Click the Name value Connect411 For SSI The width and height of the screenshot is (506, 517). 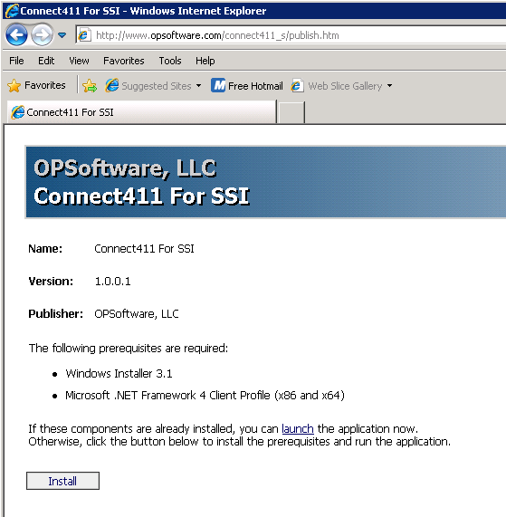(144, 249)
